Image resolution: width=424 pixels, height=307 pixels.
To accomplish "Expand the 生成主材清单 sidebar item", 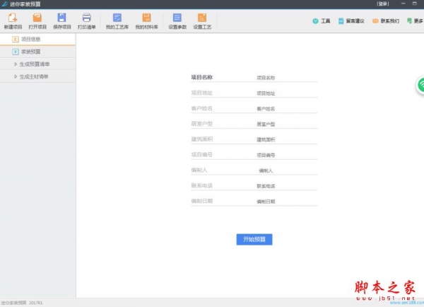I will [35, 76].
